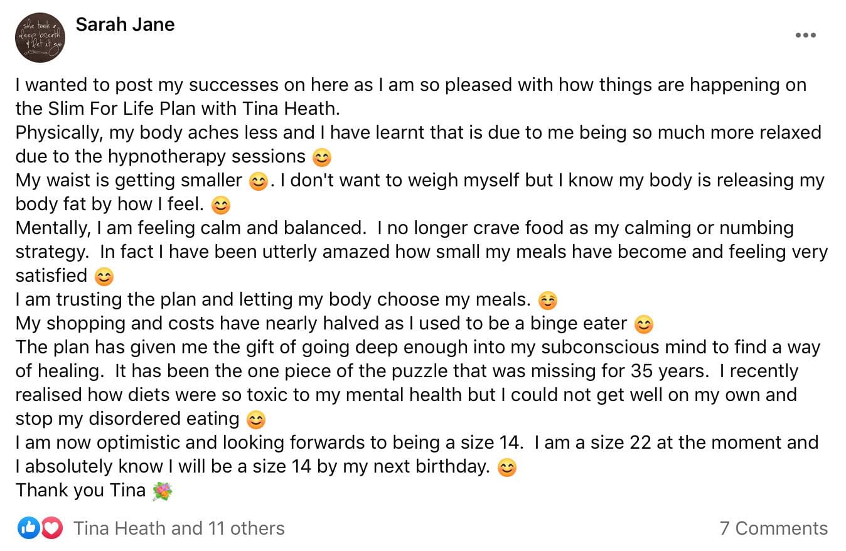Click smiley emoji after "disordered eating"
The image size is (846, 551).
coord(256,419)
